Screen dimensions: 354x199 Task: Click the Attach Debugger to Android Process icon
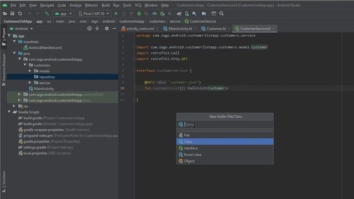click(162, 13)
